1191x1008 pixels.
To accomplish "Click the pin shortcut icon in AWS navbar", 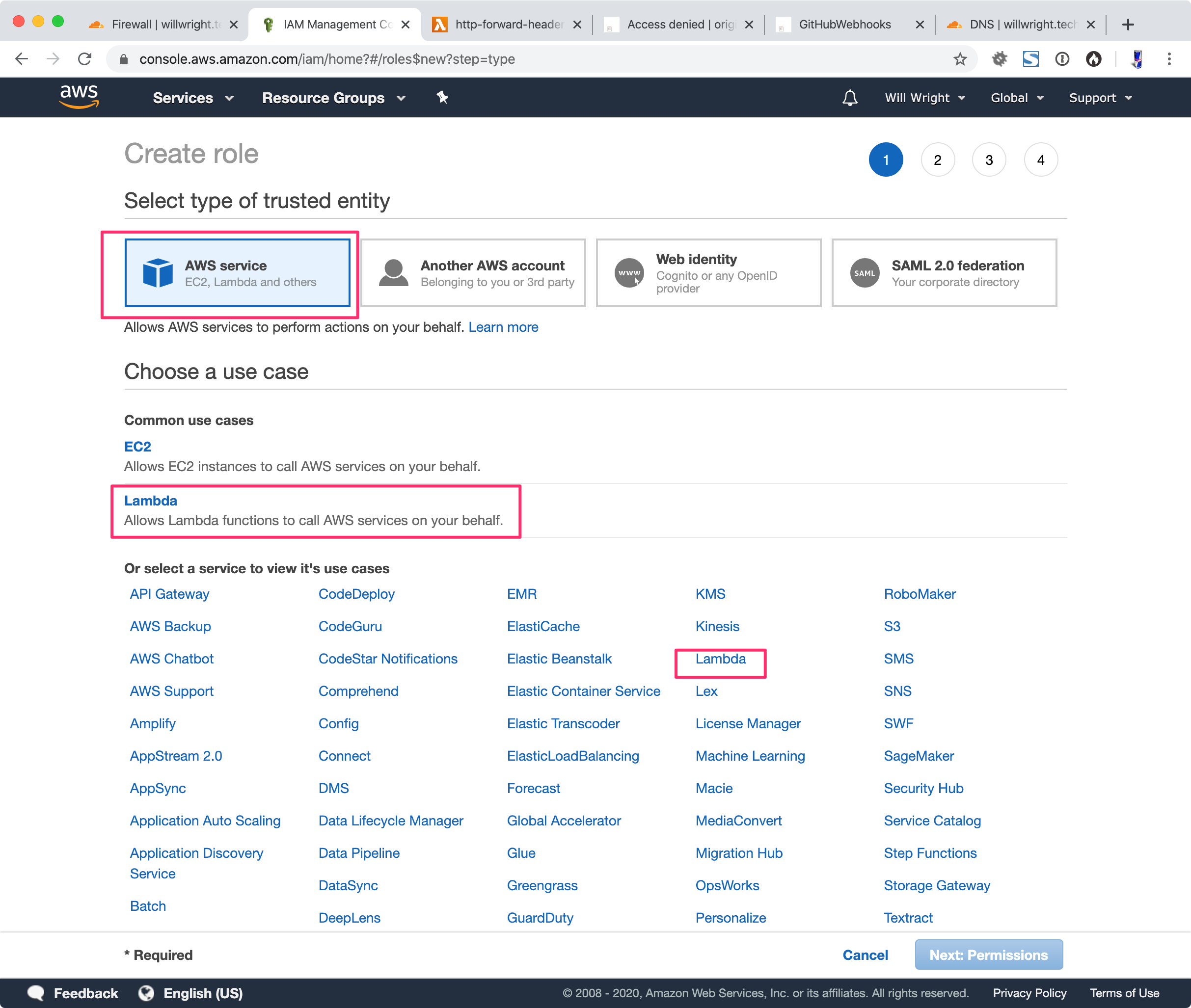I will pyautogui.click(x=442, y=97).
